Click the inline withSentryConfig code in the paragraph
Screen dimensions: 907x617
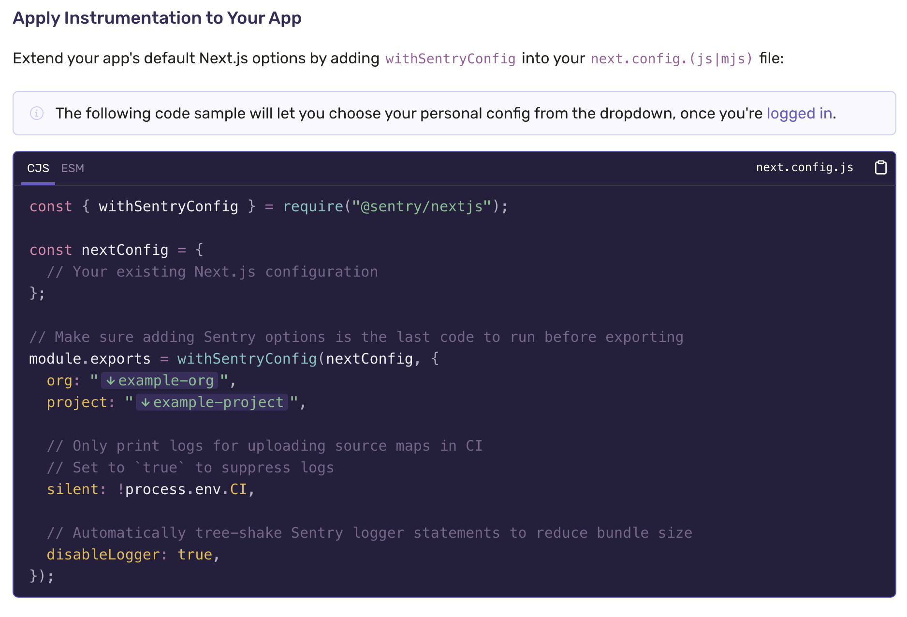(450, 59)
